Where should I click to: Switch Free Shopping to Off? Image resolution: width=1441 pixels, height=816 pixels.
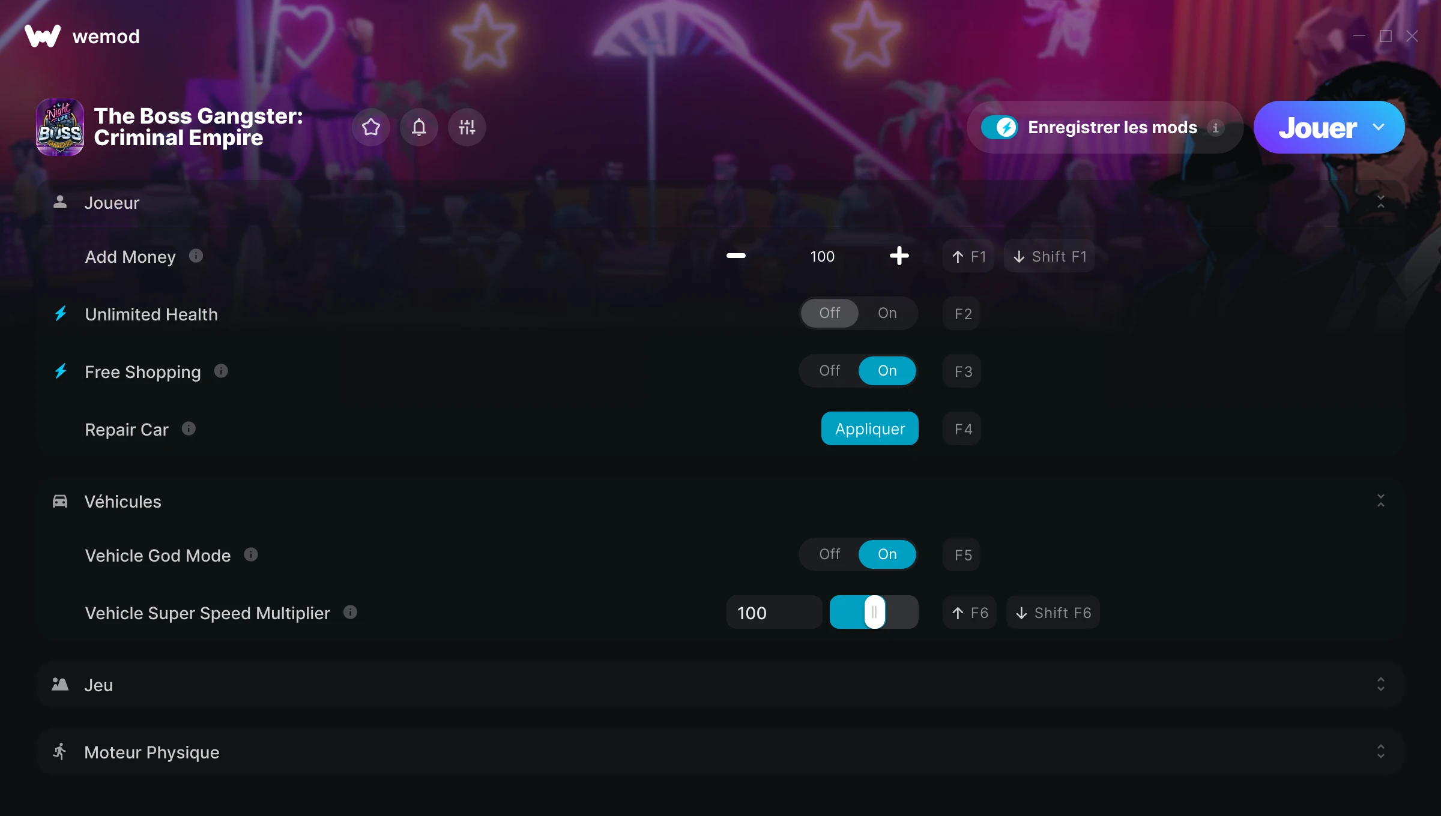829,371
